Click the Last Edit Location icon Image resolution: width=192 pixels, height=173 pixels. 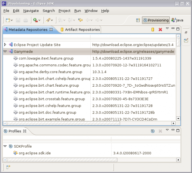point(81,20)
